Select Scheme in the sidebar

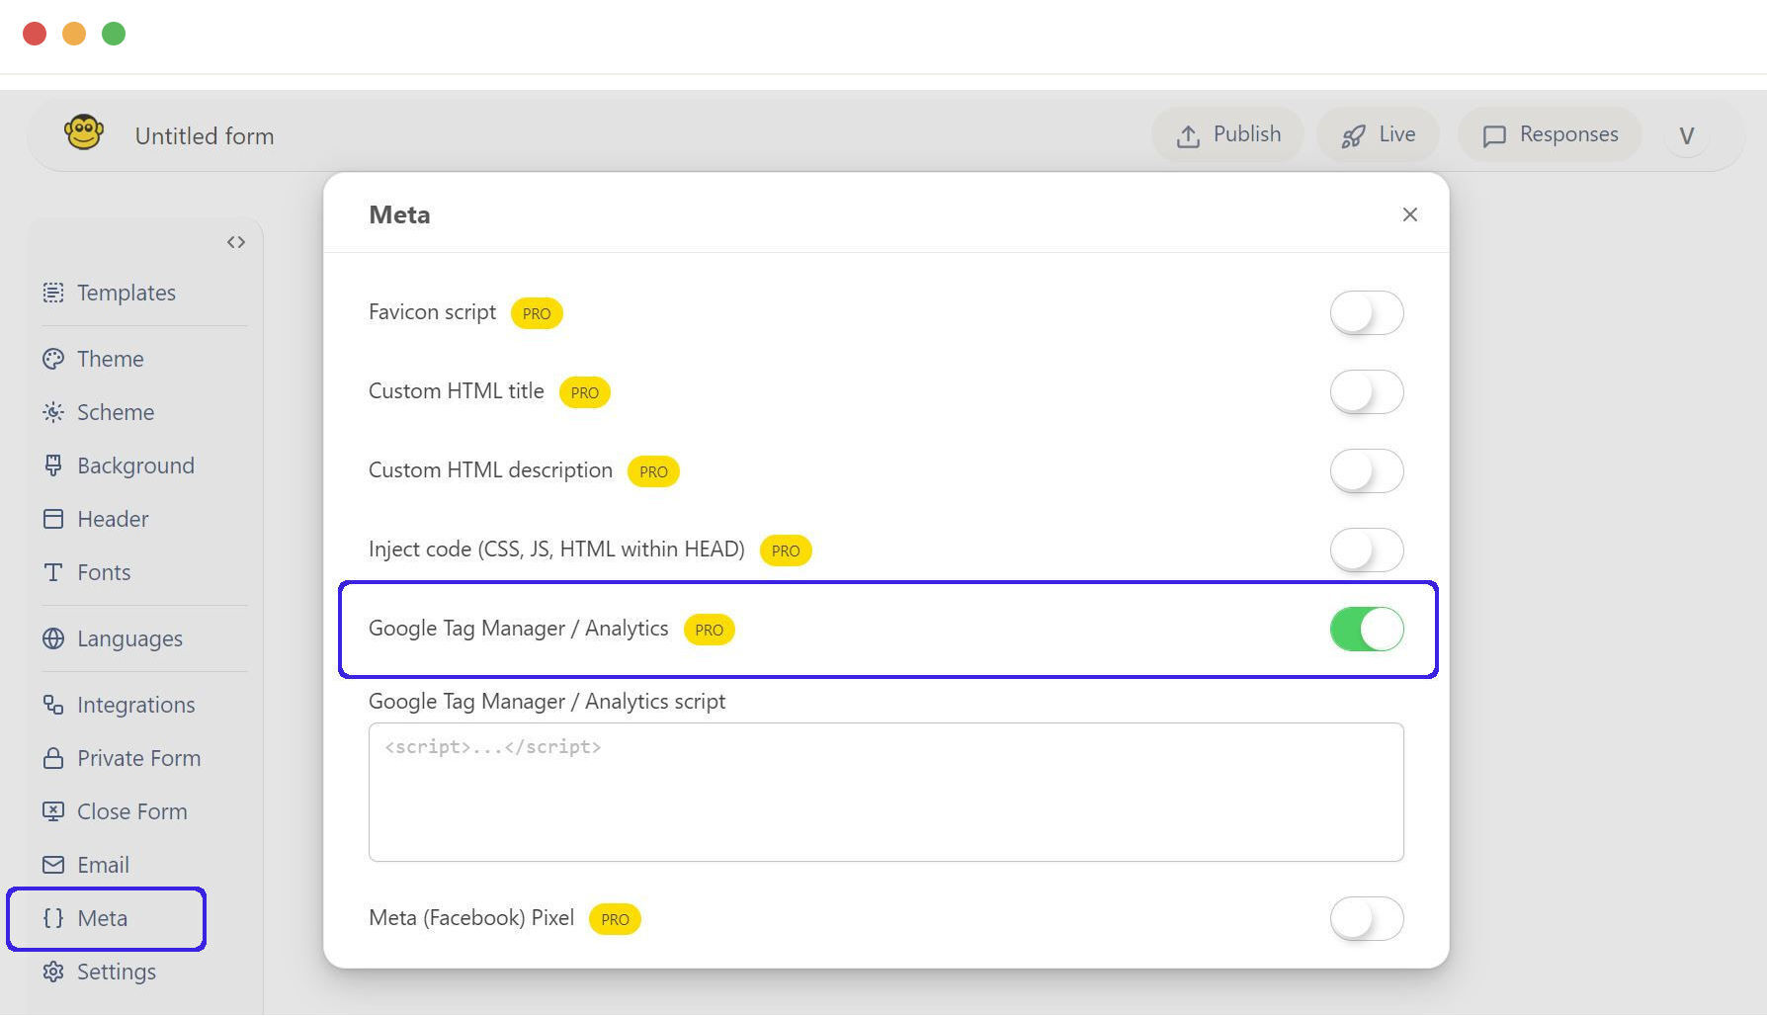coord(115,412)
